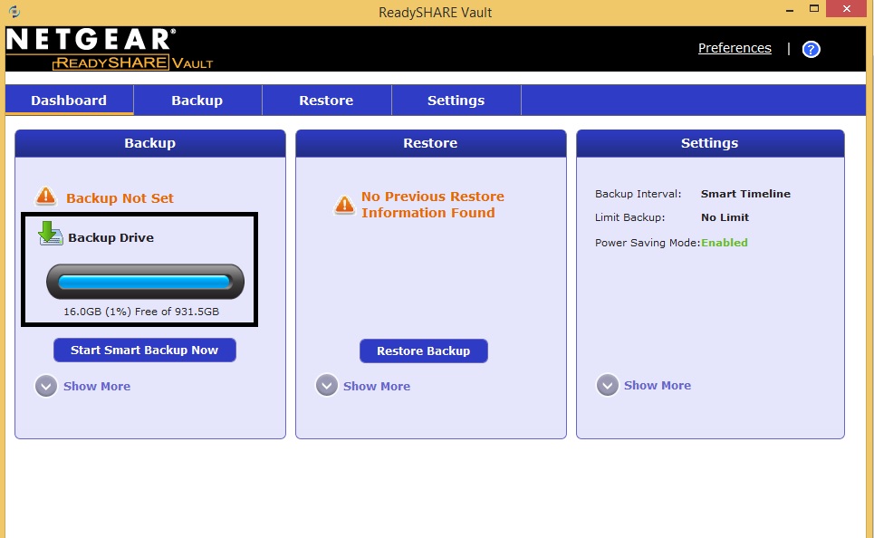Switch to the Dashboard tab
The width and height of the screenshot is (874, 538).
tap(69, 101)
